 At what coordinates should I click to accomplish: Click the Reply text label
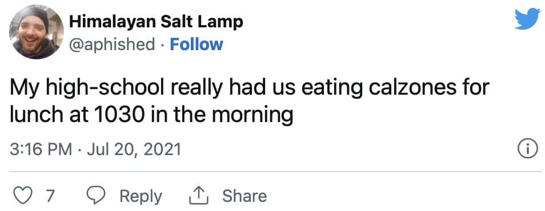tap(141, 196)
